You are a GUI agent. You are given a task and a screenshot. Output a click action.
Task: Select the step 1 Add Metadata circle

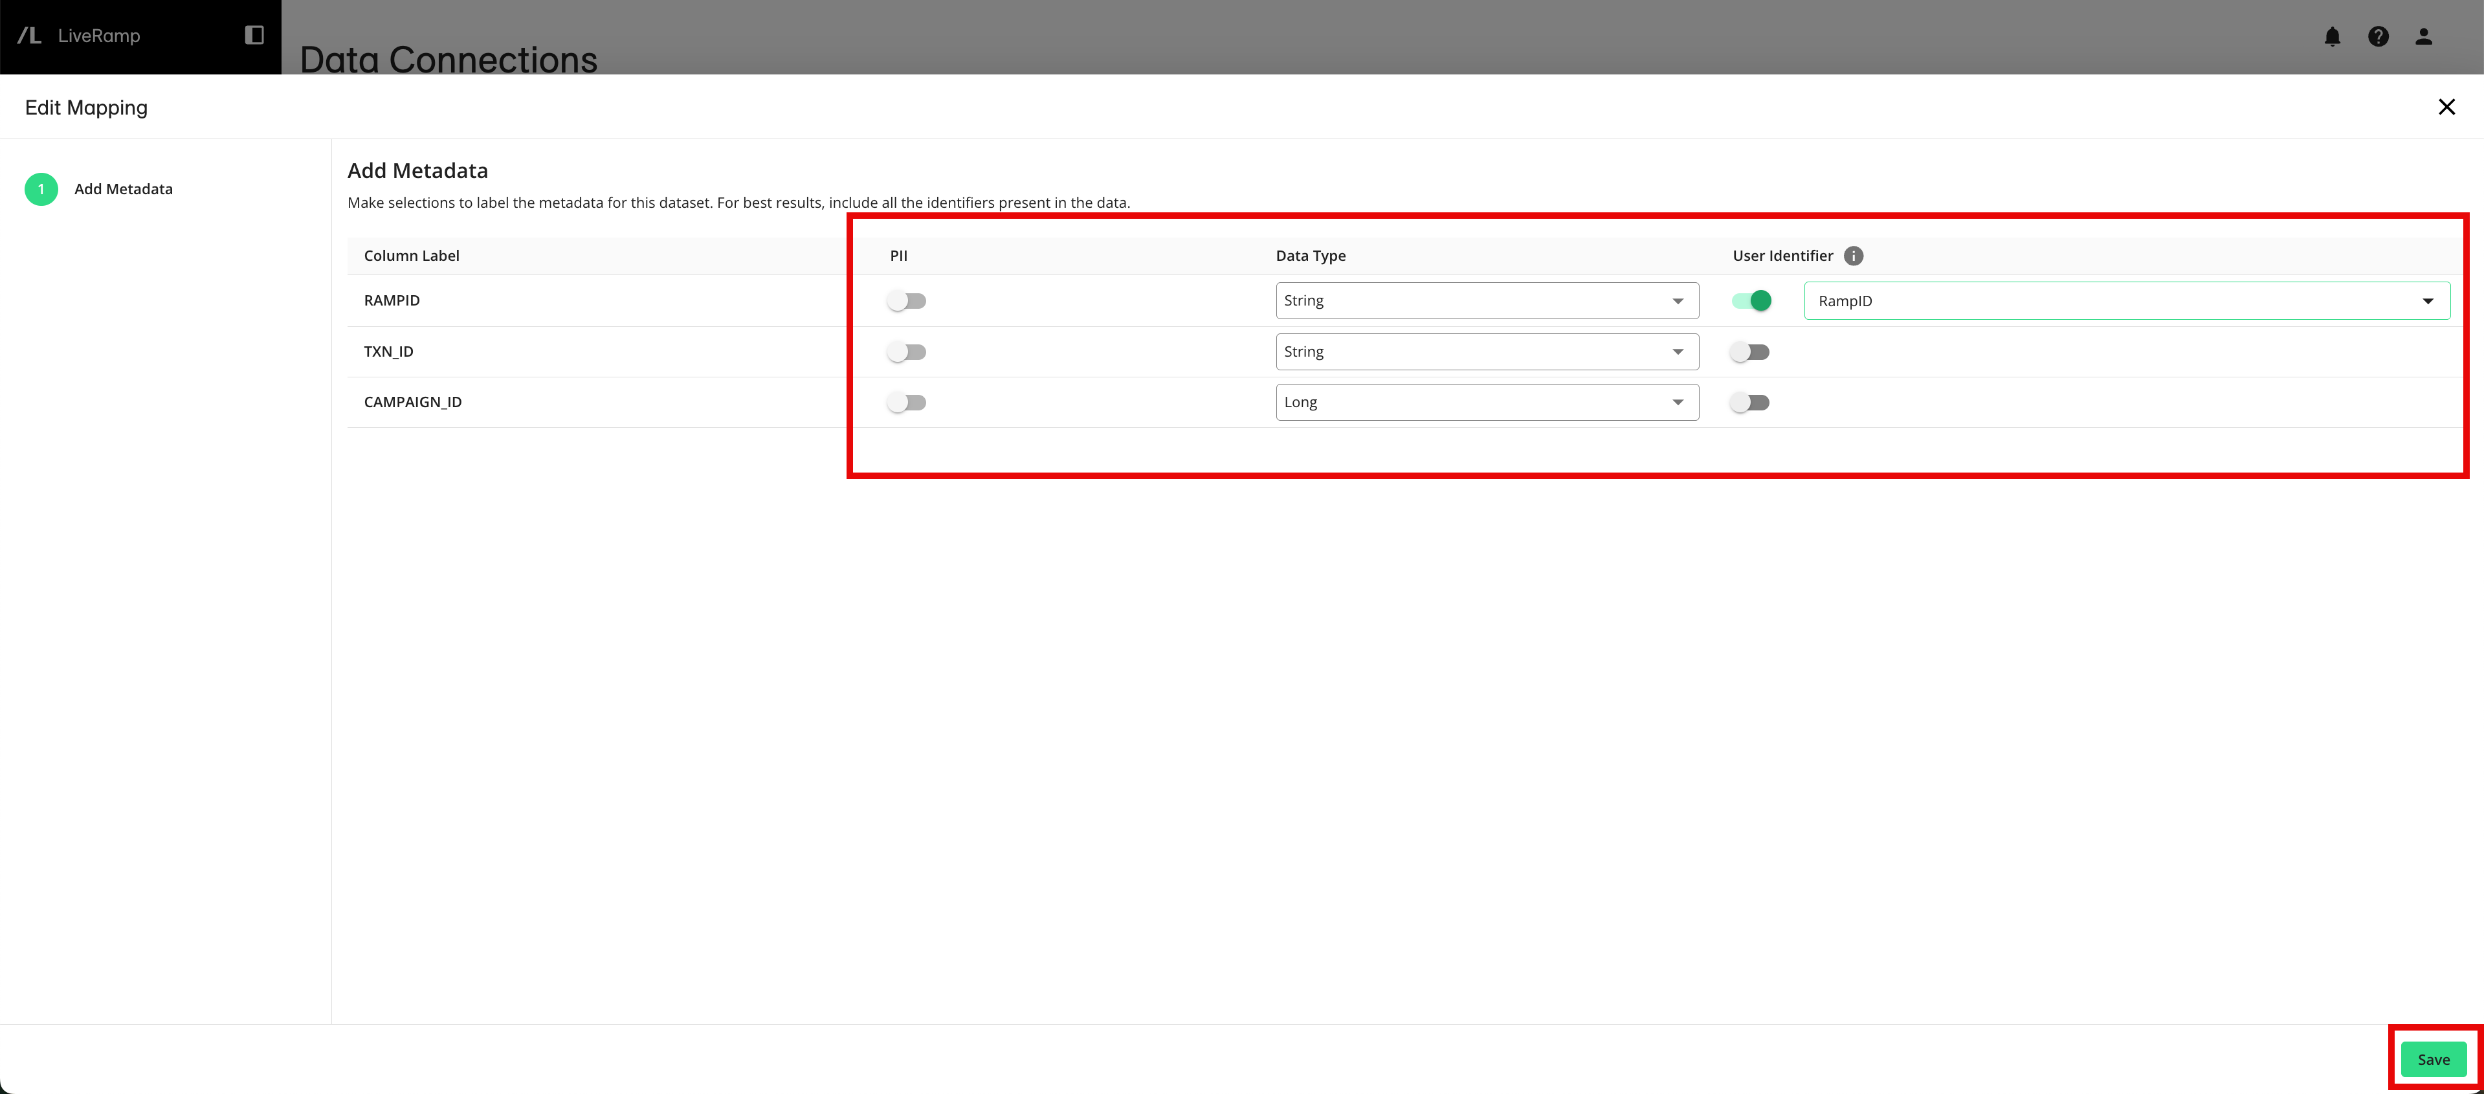click(x=41, y=189)
